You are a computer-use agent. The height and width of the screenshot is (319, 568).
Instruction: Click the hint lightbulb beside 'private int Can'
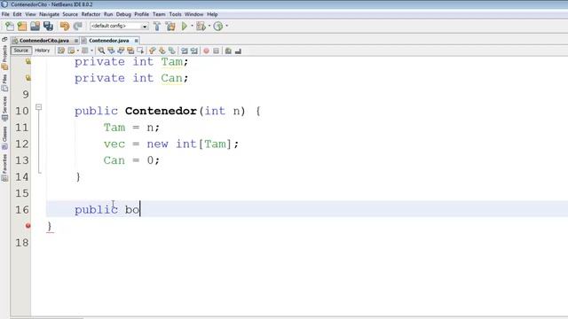pos(28,78)
